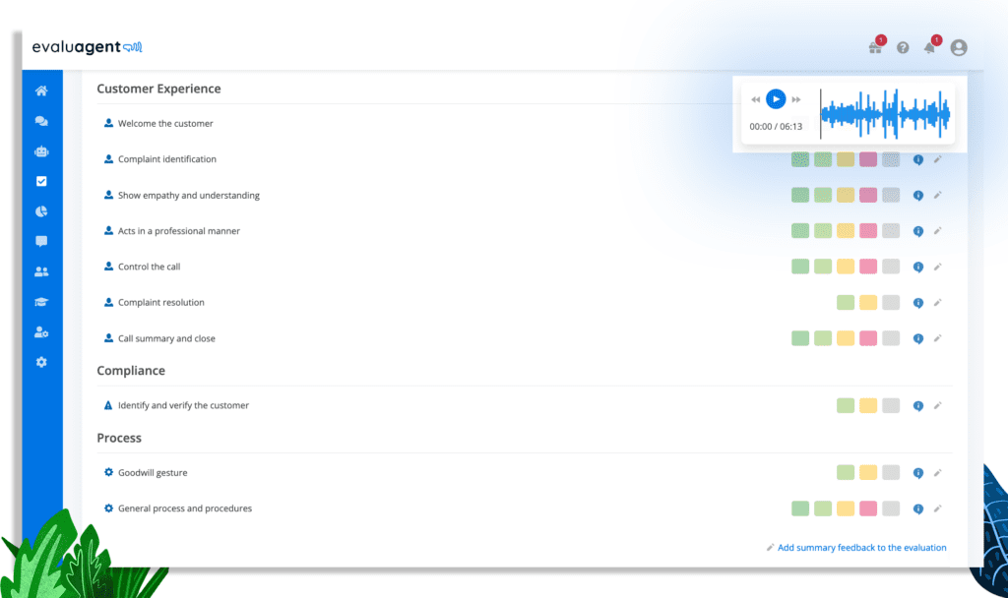
Task: Select dark green score for Acts in a professional manner
Action: pos(799,230)
